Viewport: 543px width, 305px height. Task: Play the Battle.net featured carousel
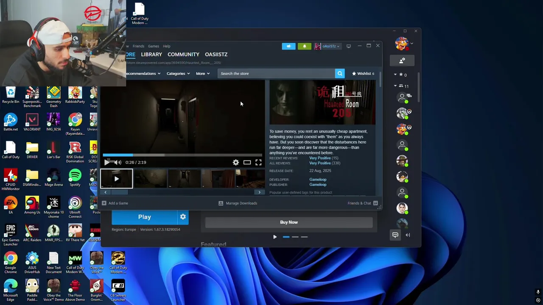pos(275,237)
